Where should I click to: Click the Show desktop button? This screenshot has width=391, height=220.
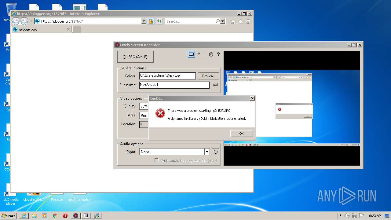387,216
